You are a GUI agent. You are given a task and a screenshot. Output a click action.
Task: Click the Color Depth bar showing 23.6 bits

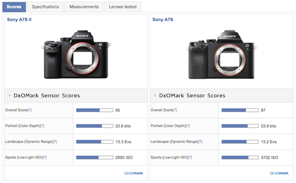tap(95, 126)
